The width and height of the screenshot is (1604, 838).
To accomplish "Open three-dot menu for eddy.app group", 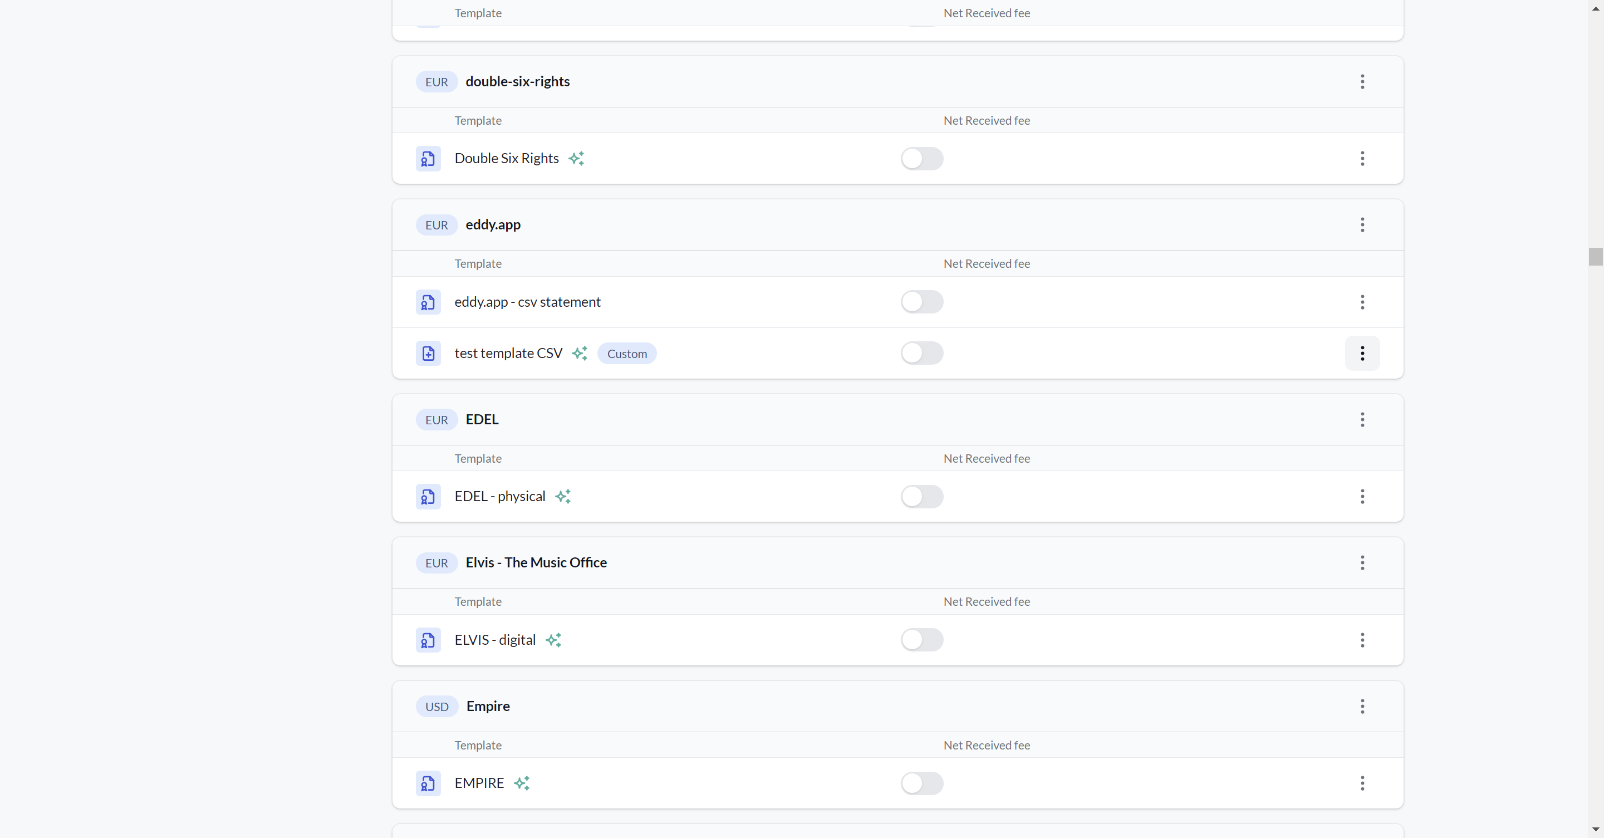I will click(x=1362, y=225).
